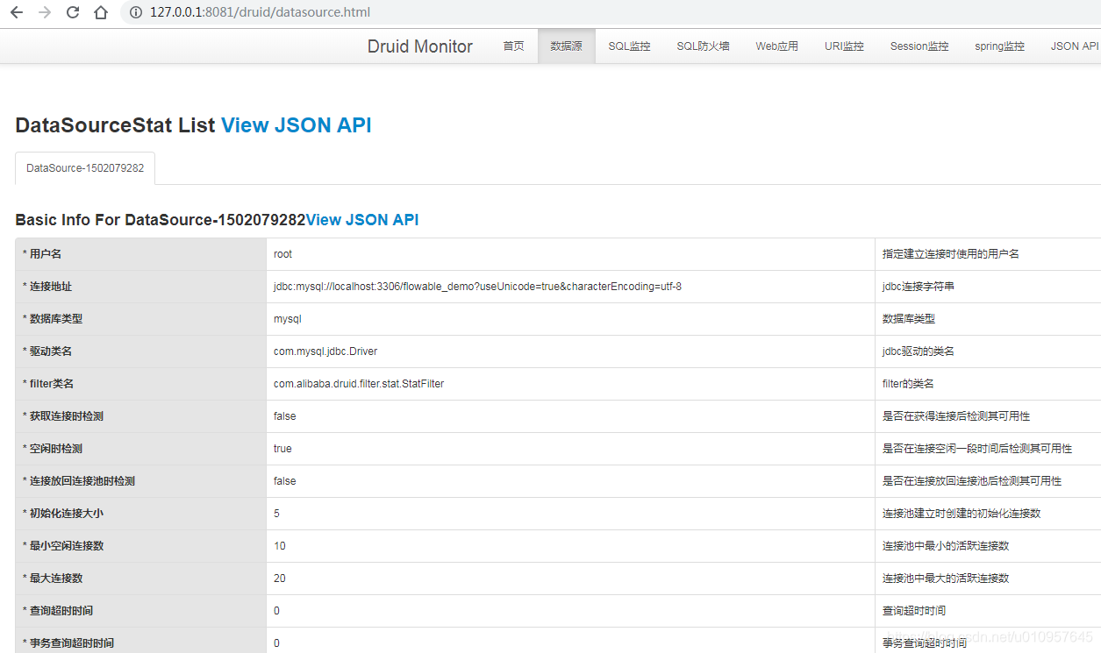Select the 查询超时时间 row label
Image resolution: width=1101 pixels, height=653 pixels.
coord(58,611)
